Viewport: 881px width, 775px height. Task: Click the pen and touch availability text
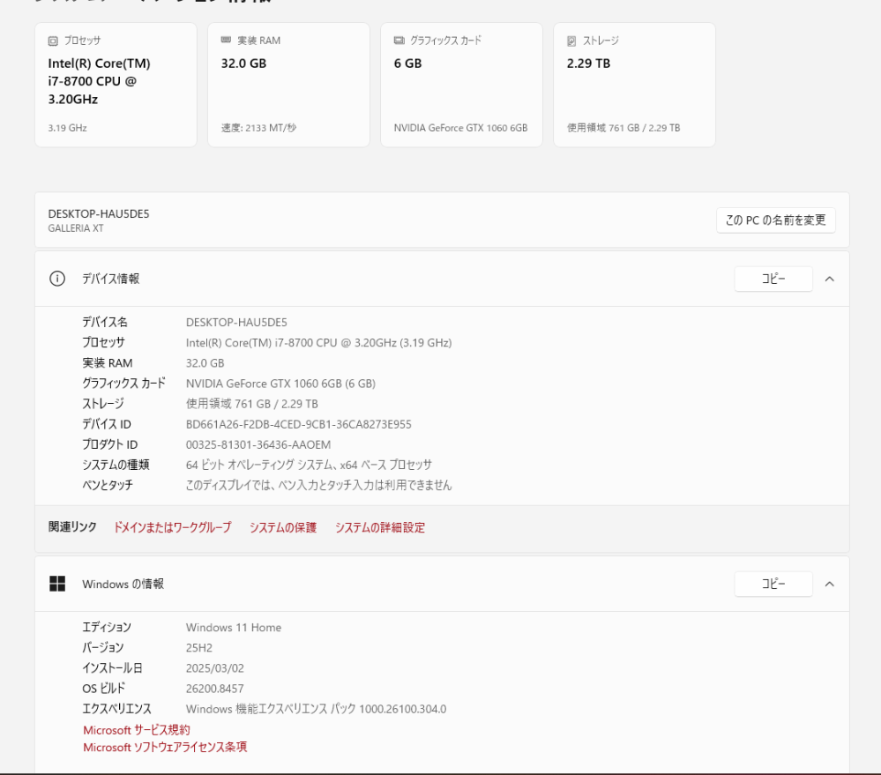319,485
